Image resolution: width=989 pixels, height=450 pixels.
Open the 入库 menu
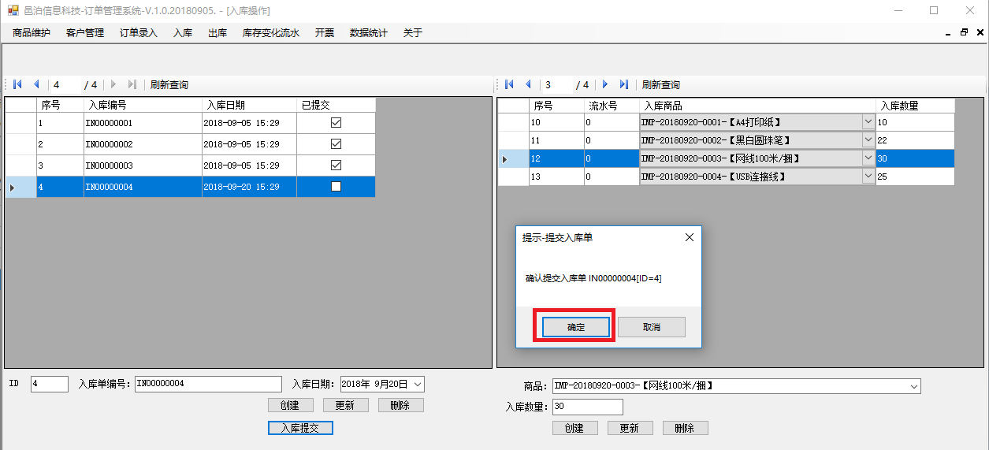click(x=183, y=33)
